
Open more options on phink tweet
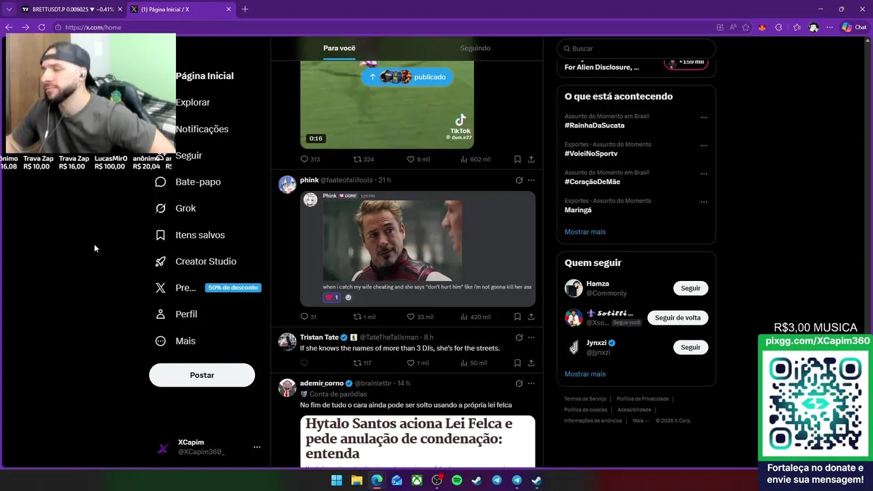[531, 180]
